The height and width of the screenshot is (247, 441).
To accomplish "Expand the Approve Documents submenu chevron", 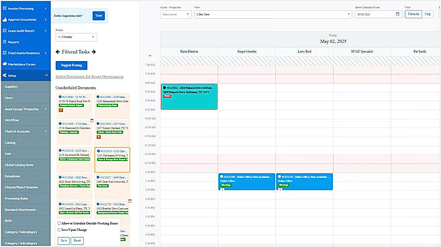I will pyautogui.click(x=46, y=19).
